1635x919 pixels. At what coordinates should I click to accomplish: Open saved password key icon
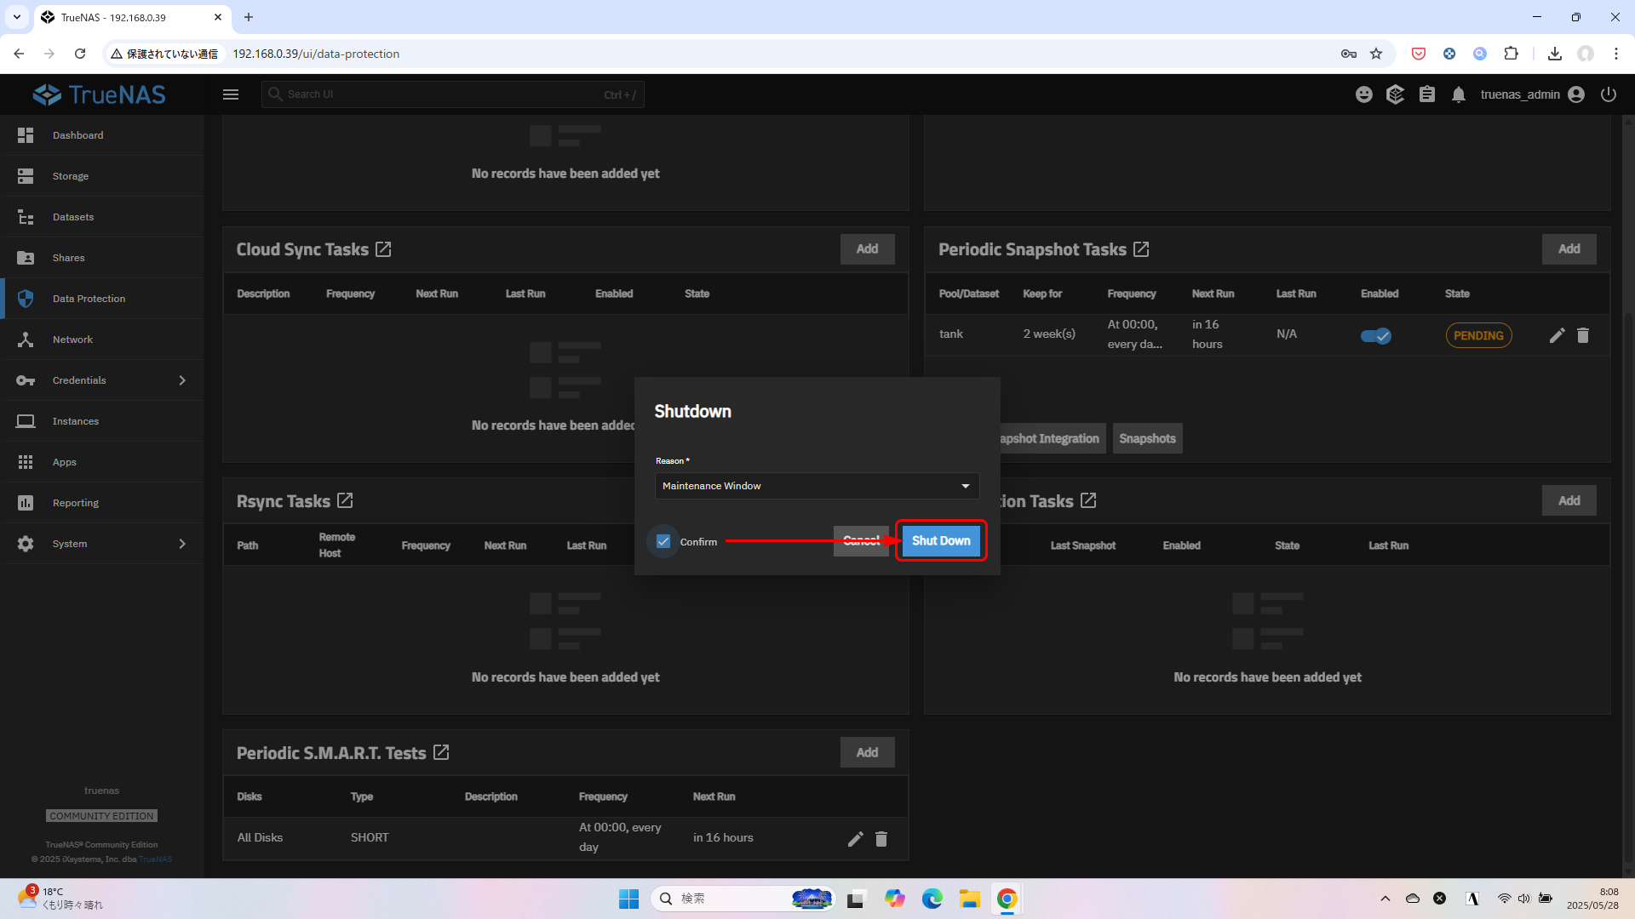pyautogui.click(x=1349, y=54)
